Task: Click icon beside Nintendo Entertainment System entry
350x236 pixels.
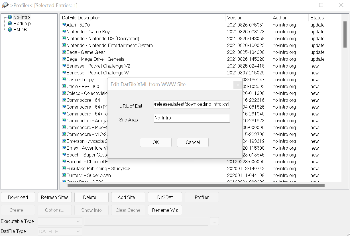Action: [x=64, y=45]
